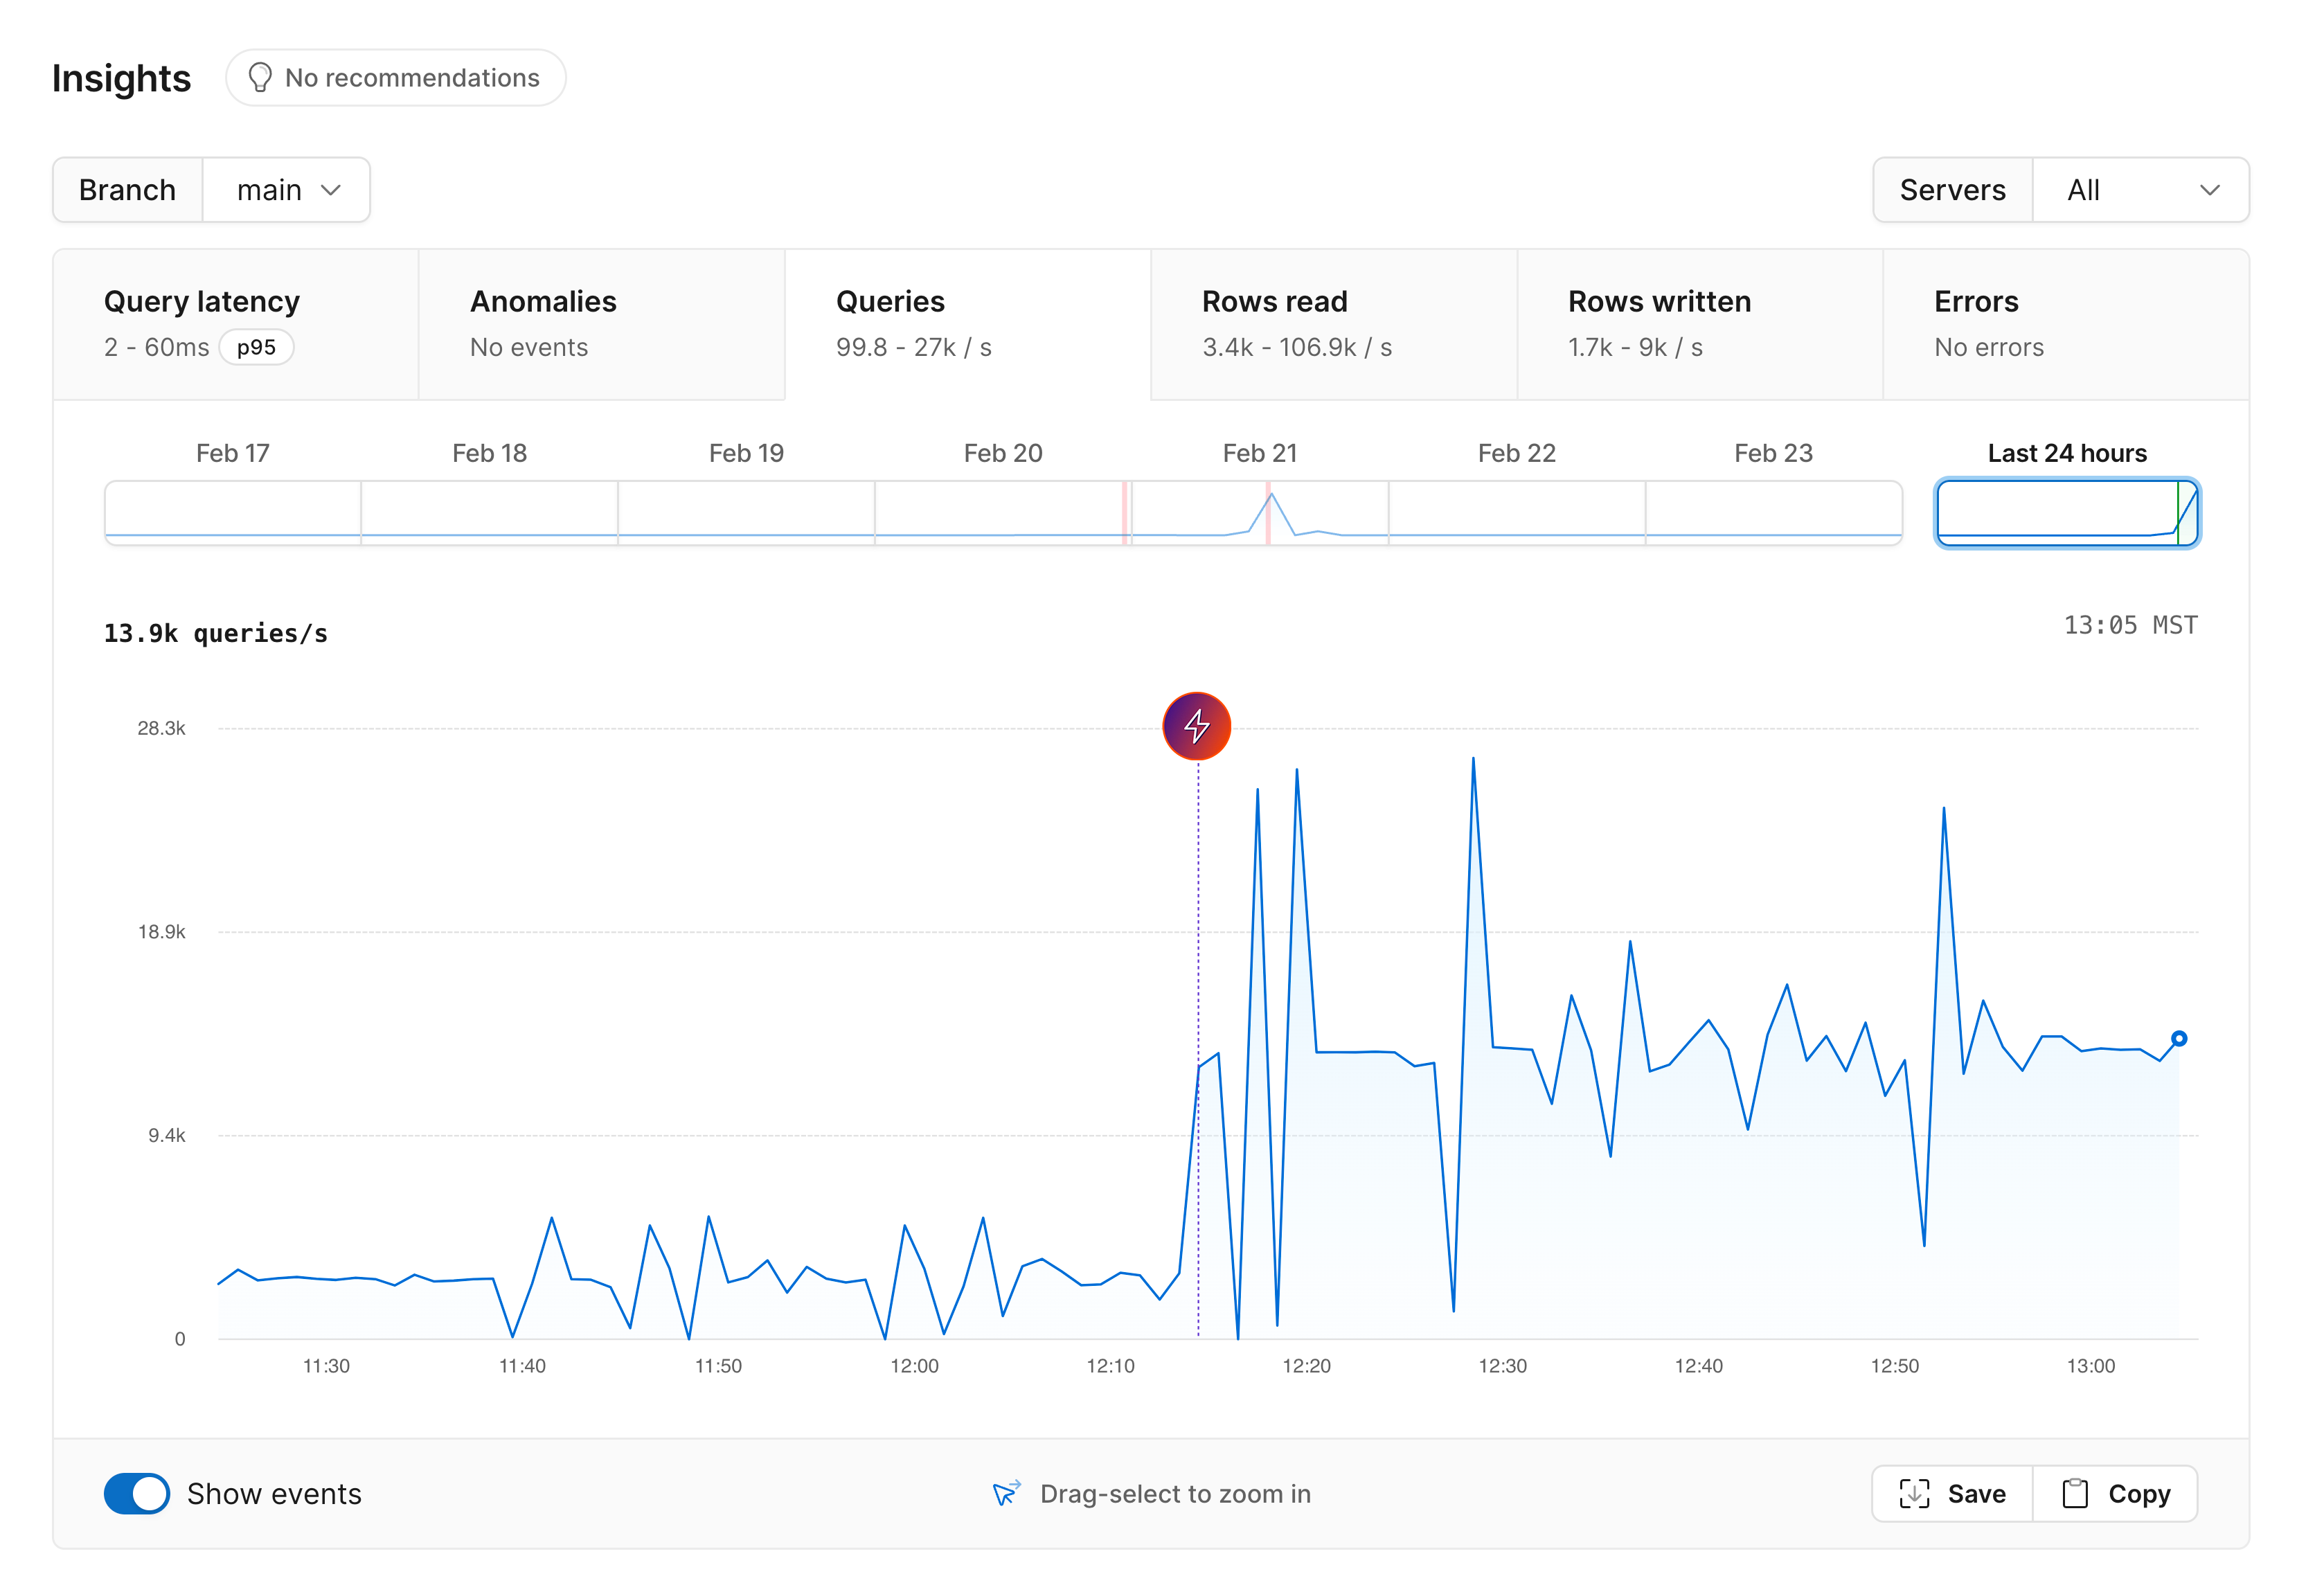Image resolution: width=2324 pixels, height=1583 pixels.
Task: Select the Feb 21 timeline segment
Action: click(x=1259, y=512)
